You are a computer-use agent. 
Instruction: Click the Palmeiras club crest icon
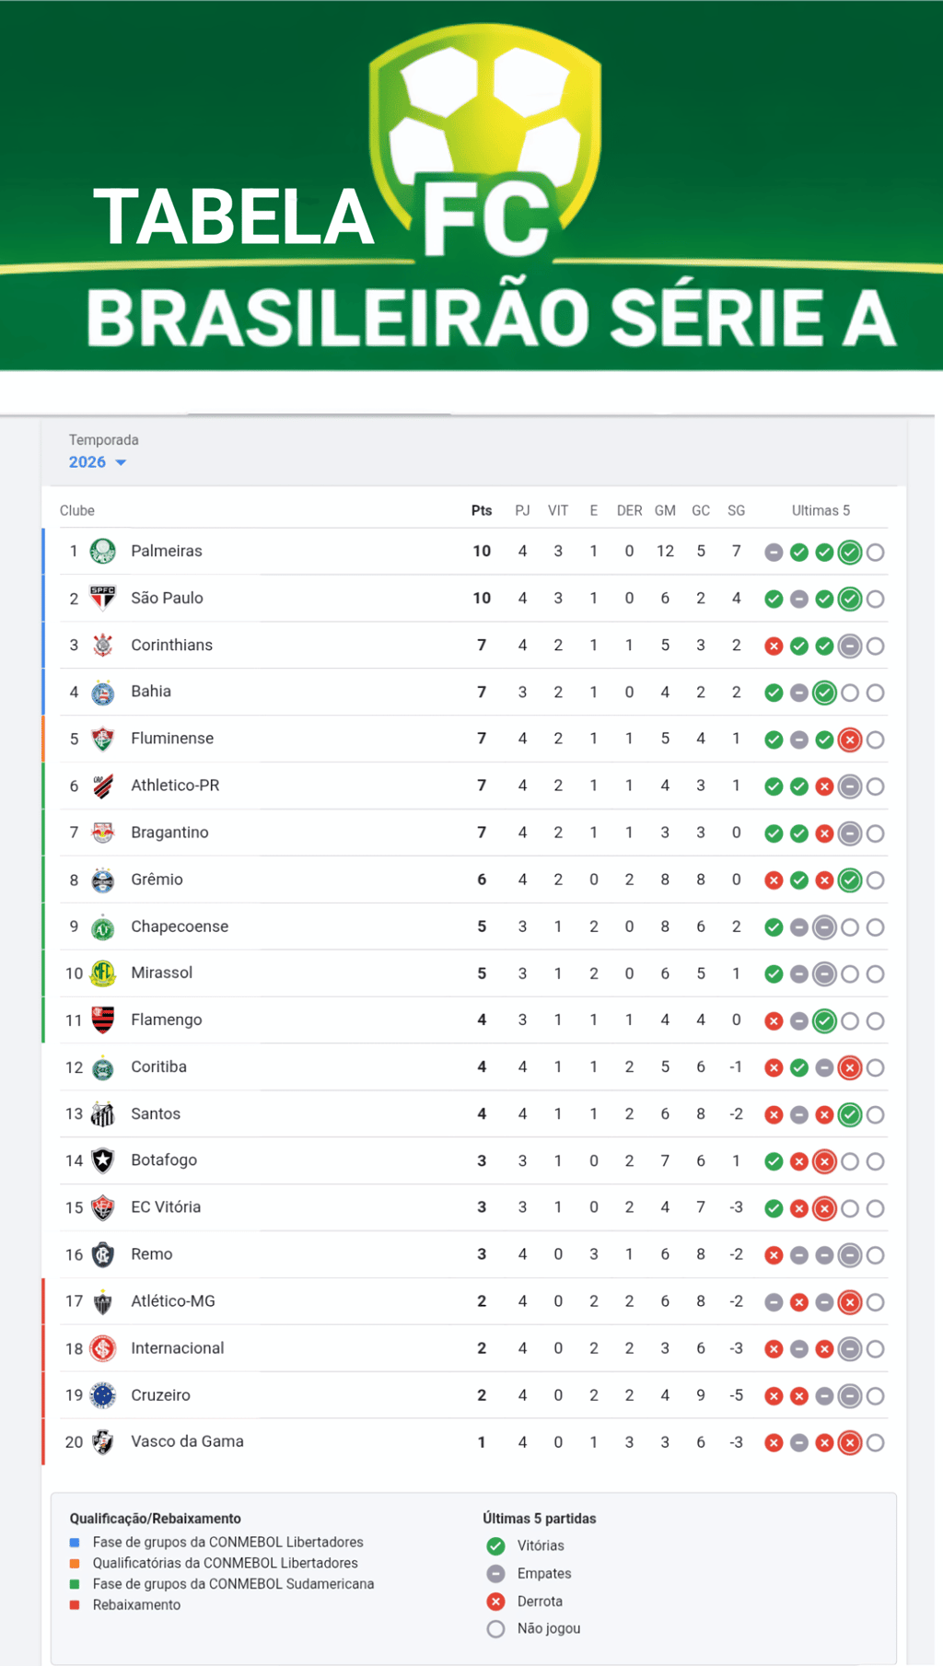[102, 552]
